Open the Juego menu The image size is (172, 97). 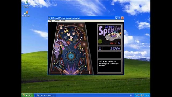coord(51,21)
